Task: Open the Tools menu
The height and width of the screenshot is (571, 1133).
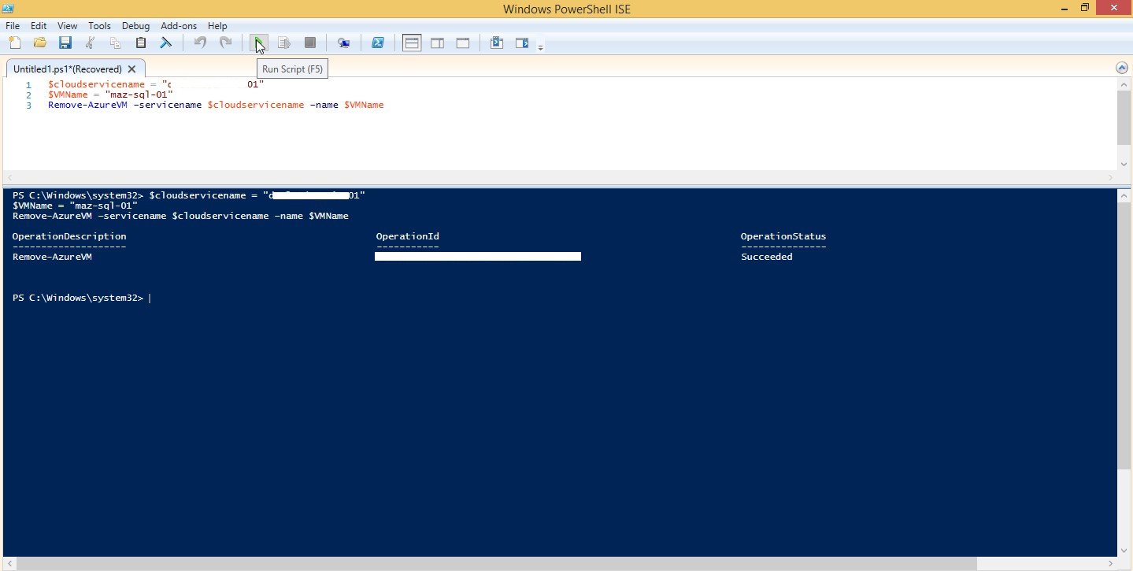Action: pyautogui.click(x=99, y=26)
